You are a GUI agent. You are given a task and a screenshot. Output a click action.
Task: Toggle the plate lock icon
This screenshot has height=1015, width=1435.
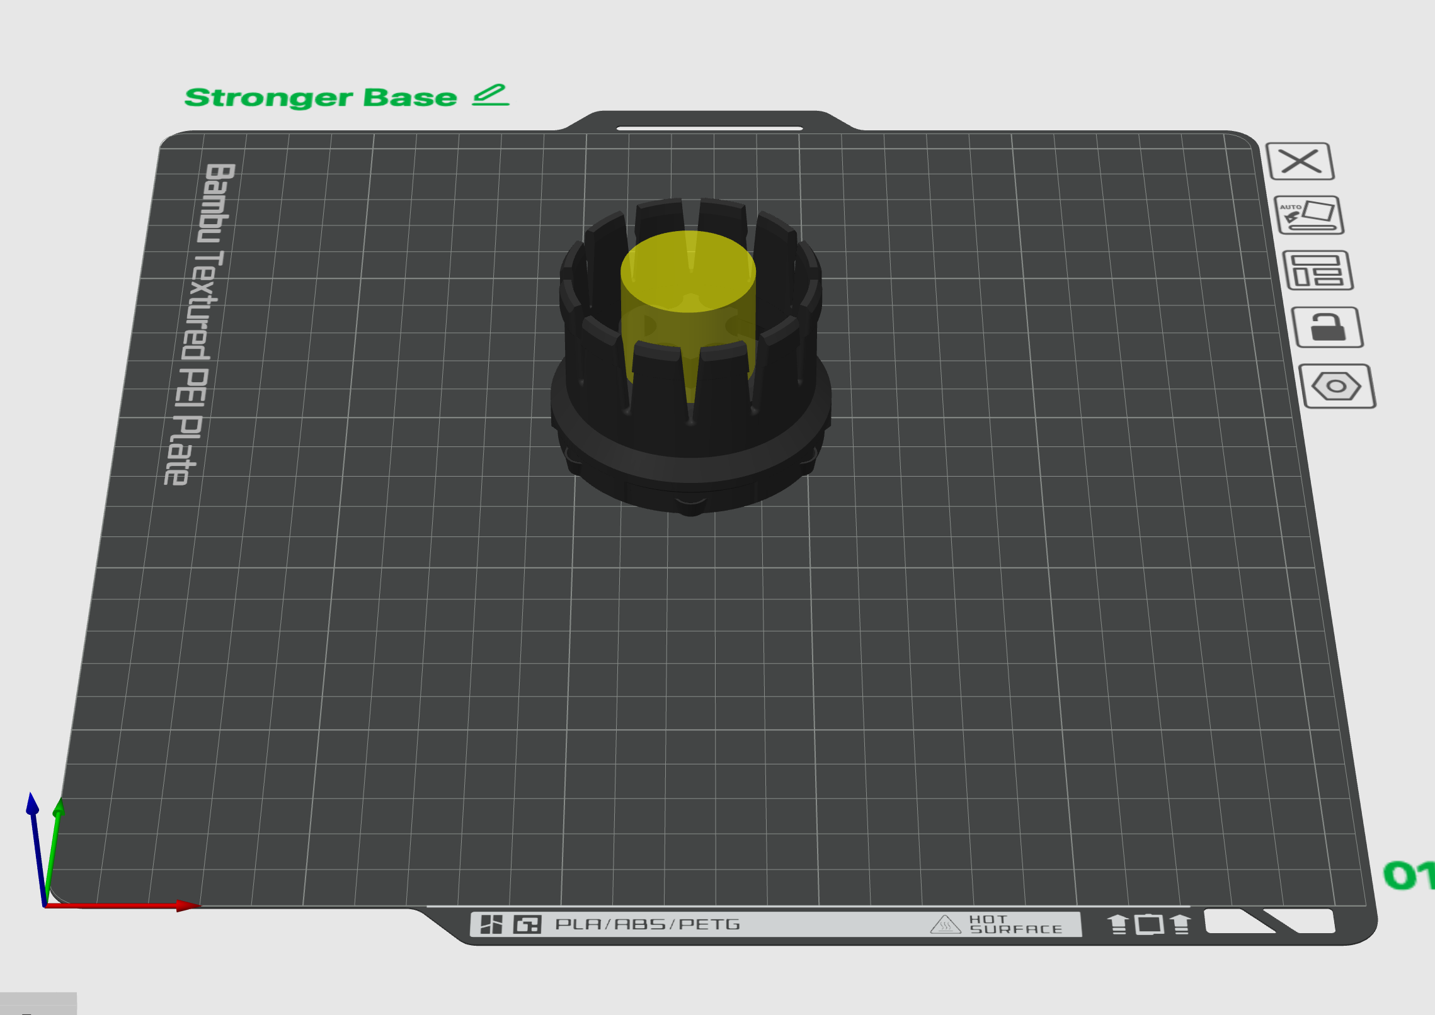pyautogui.click(x=1328, y=327)
